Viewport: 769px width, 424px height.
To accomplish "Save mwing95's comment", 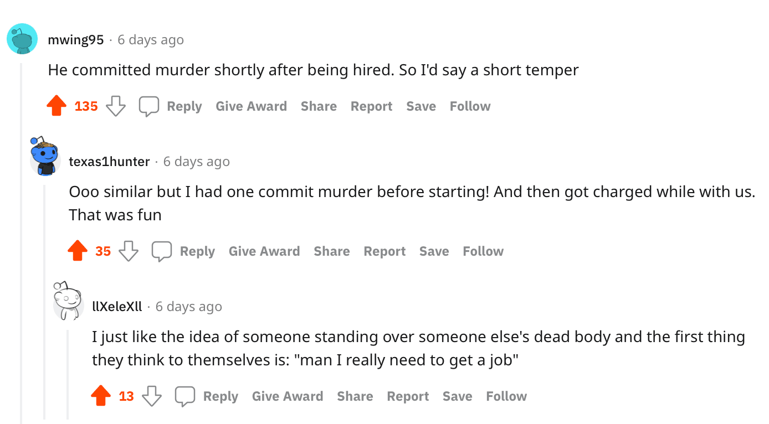I will [x=421, y=106].
